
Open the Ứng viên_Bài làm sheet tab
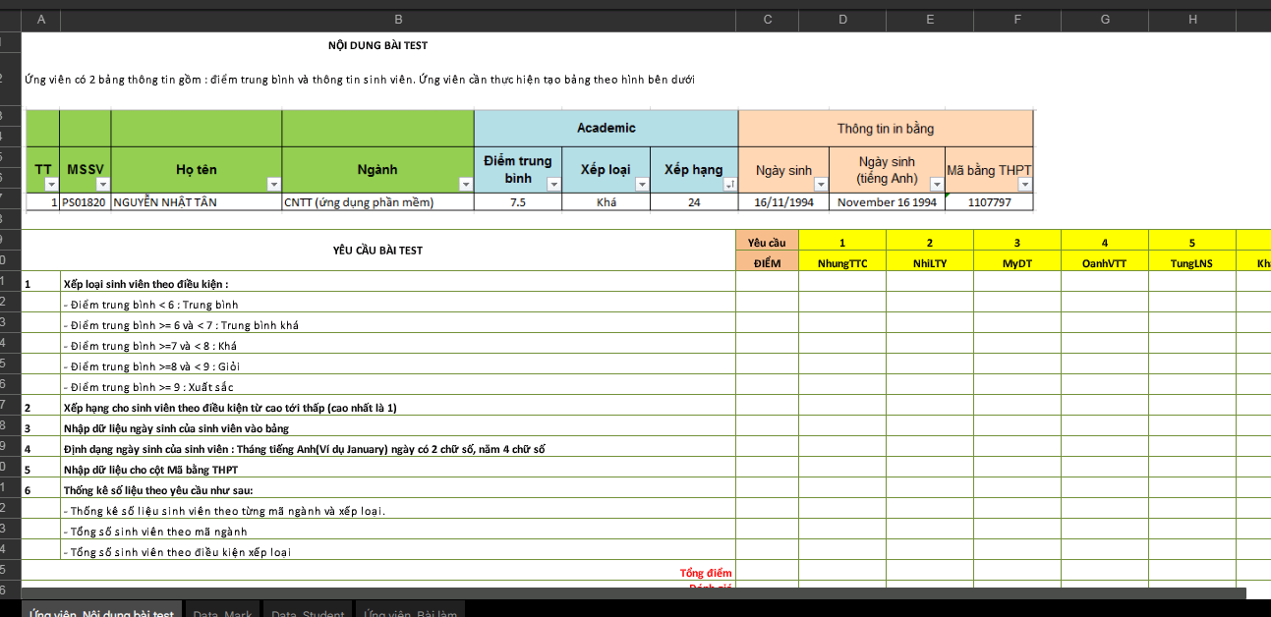point(410,610)
